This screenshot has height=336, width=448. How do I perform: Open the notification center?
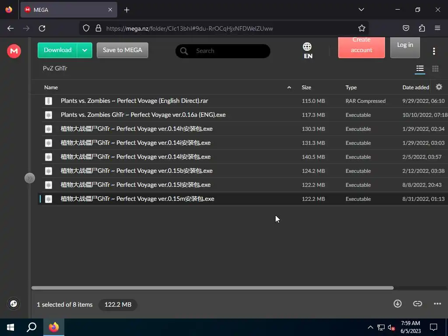tap(434, 327)
